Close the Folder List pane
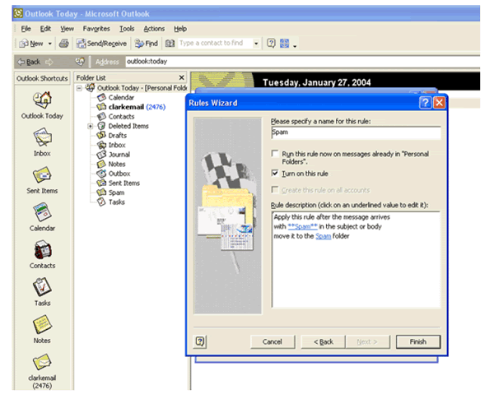 181,77
